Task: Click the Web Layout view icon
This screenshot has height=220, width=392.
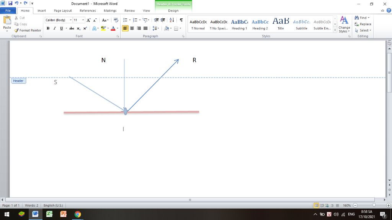Action: (327, 205)
